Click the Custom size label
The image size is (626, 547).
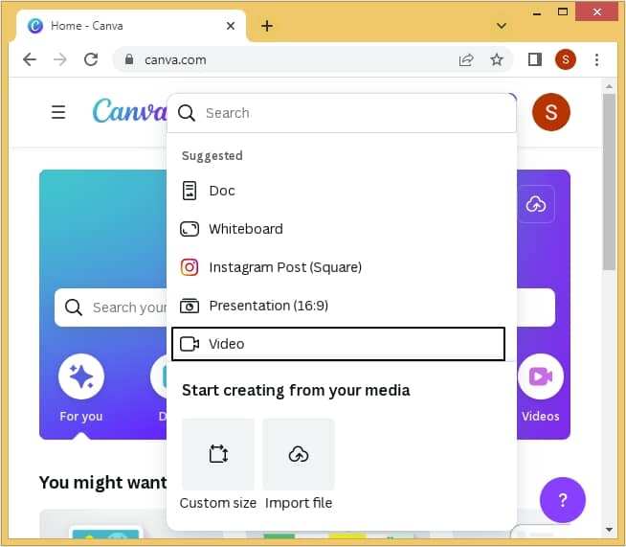218,503
